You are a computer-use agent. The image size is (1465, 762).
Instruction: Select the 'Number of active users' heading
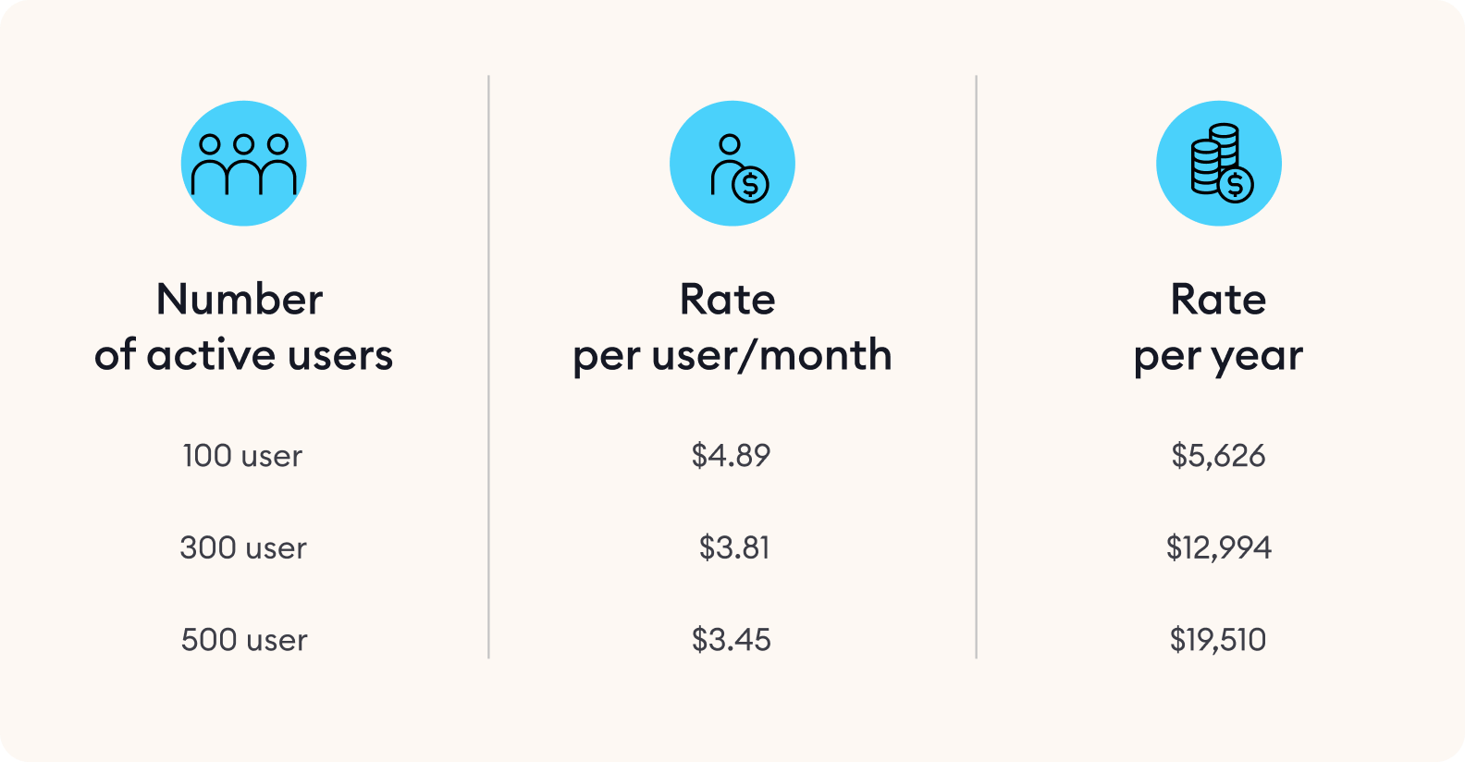(x=243, y=327)
